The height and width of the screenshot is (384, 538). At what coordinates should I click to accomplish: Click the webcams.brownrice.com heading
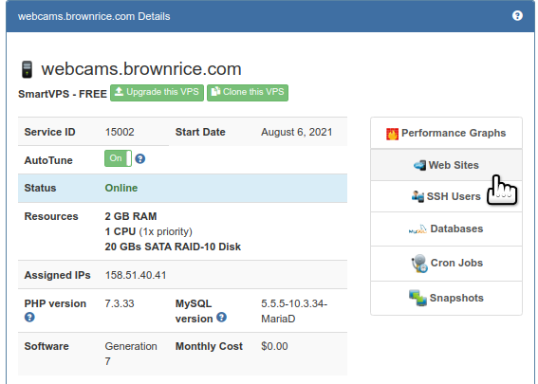point(141,69)
